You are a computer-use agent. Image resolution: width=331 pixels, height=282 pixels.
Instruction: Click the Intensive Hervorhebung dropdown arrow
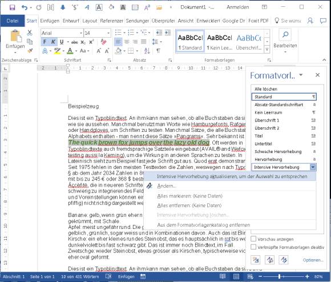pyautogui.click(x=313, y=167)
